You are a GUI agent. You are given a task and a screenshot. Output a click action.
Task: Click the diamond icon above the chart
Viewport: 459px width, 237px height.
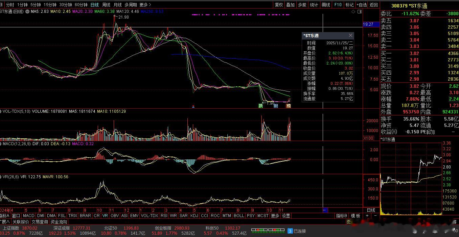tap(353, 12)
